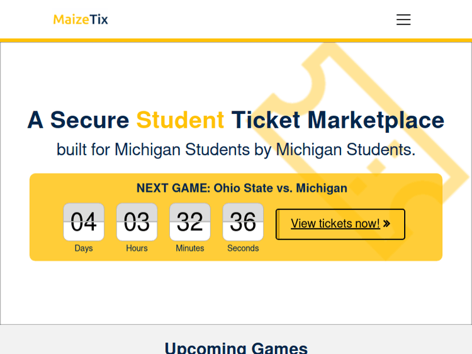This screenshot has width=472, height=354.
Task: Click the yellow word 'Student' in the headline
Action: click(x=180, y=120)
